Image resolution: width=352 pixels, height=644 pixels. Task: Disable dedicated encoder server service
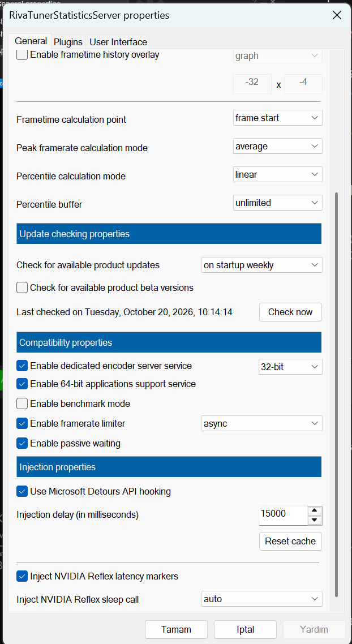point(22,366)
